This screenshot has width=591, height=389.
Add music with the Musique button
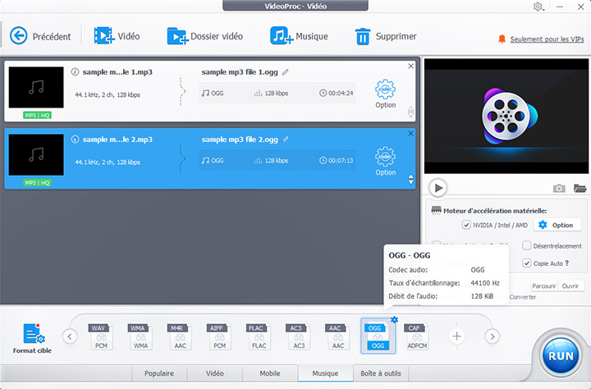[x=299, y=36]
